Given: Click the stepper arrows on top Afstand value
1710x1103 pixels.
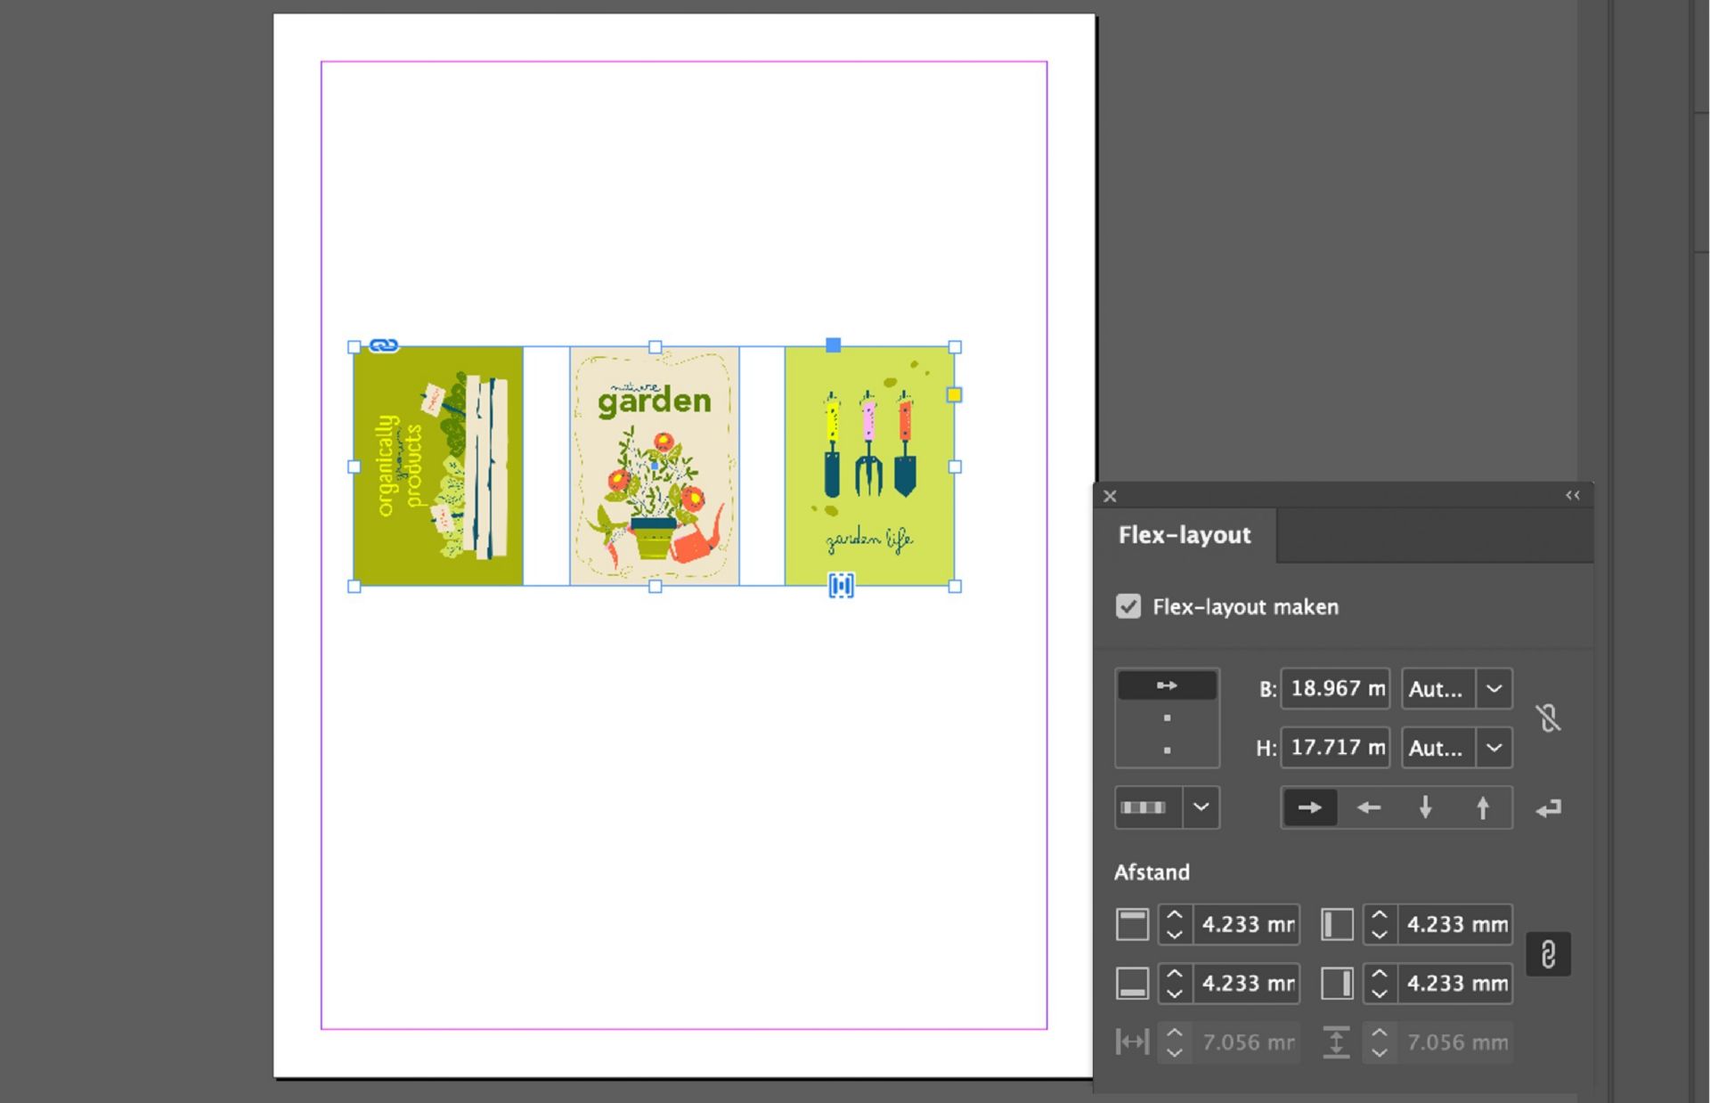Looking at the screenshot, I should (1174, 924).
